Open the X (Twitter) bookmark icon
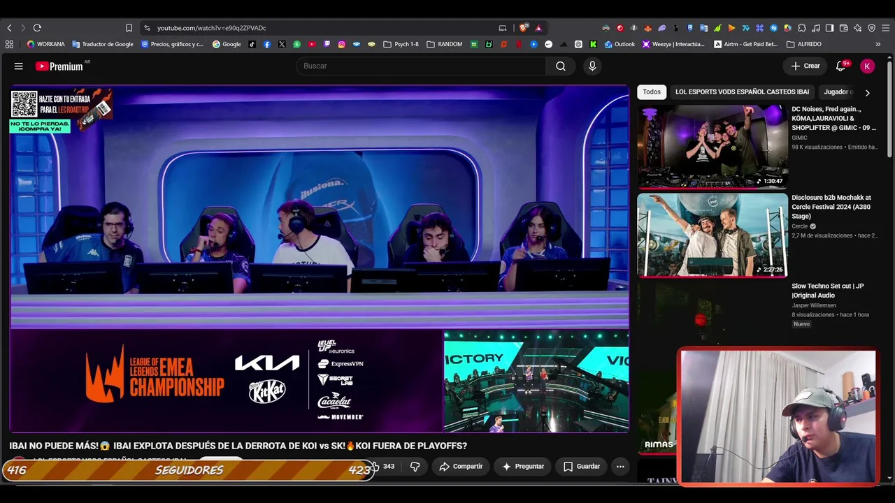The height and width of the screenshot is (503, 895). (282, 44)
